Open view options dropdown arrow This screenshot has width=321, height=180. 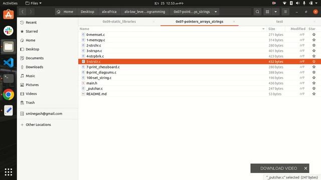(275, 12)
